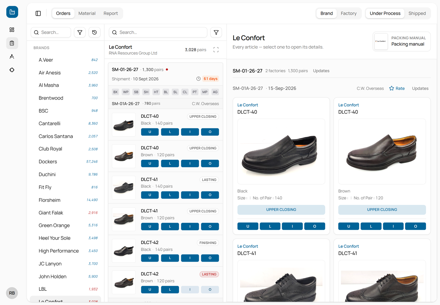This screenshot has width=440, height=305.
Task: Click the clock icon beside 61 days
Action: pyautogui.click(x=198, y=79)
